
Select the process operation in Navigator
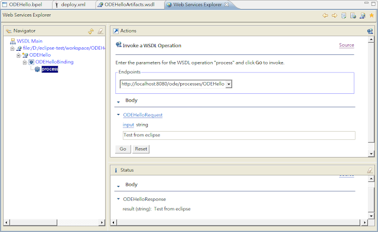point(50,69)
